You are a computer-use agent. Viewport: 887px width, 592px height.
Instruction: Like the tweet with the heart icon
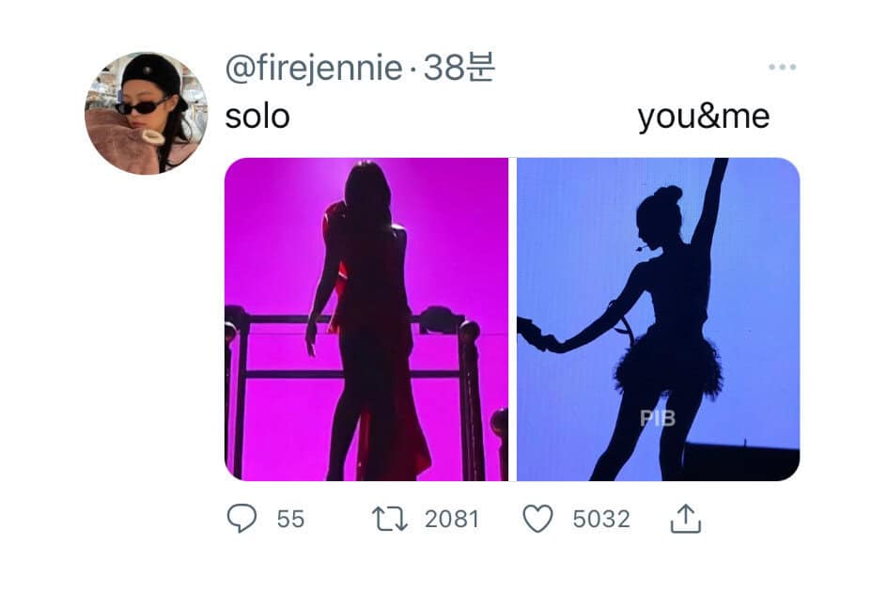(x=537, y=518)
